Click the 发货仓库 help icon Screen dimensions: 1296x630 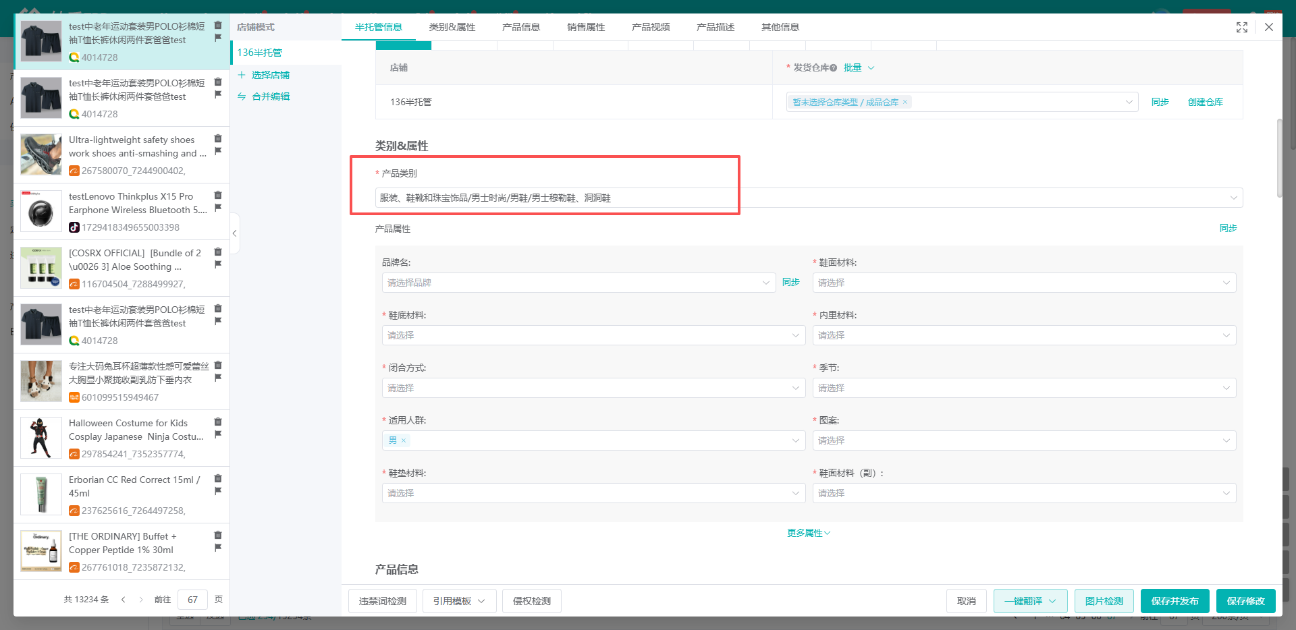(x=834, y=67)
